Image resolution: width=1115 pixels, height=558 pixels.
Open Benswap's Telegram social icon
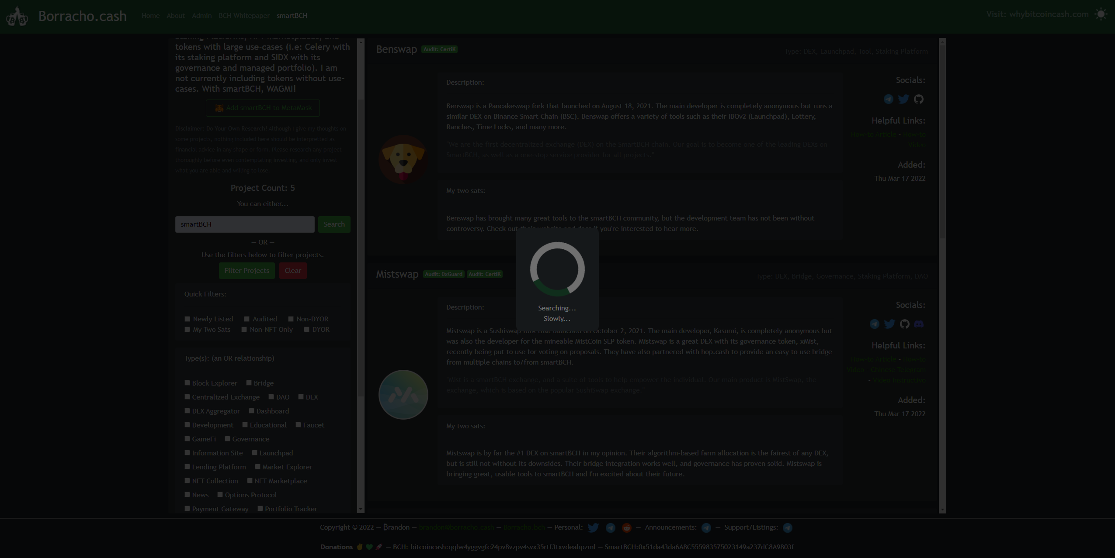pyautogui.click(x=888, y=99)
